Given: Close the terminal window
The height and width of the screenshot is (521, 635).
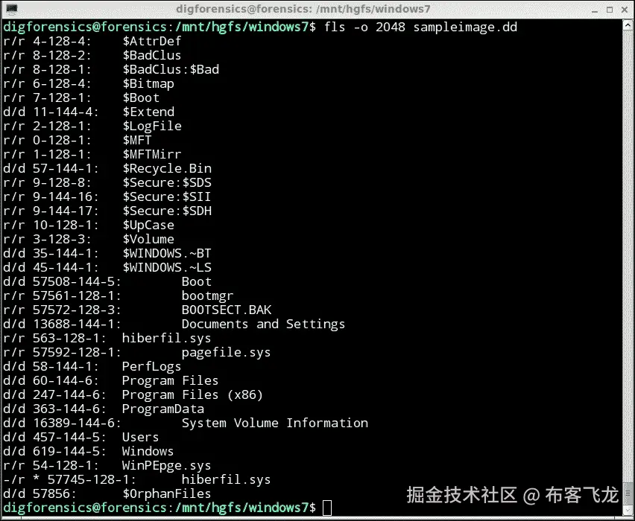Looking at the screenshot, I should tap(625, 9).
